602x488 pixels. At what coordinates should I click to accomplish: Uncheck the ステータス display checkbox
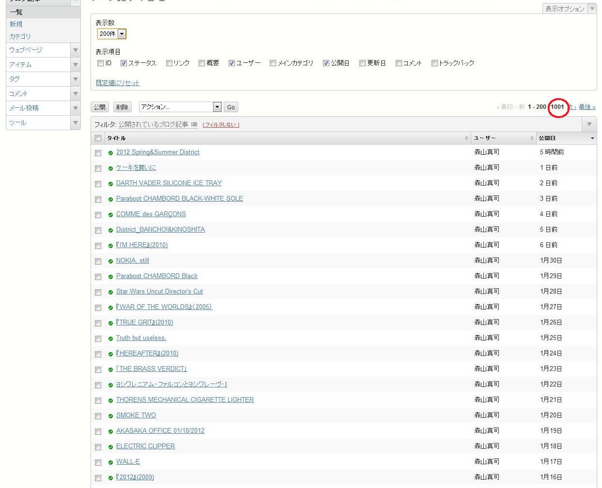[123, 63]
